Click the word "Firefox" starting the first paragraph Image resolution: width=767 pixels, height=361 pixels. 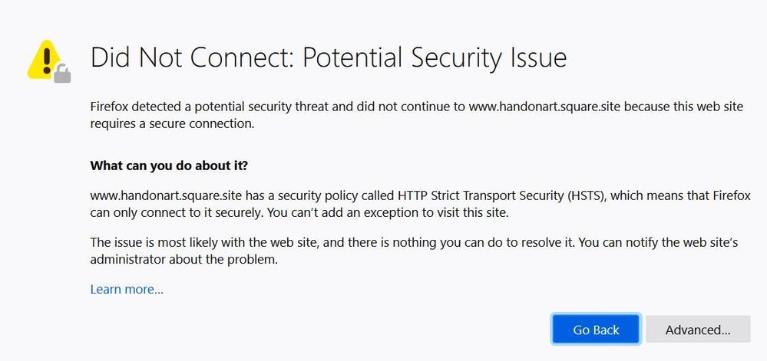(x=111, y=107)
